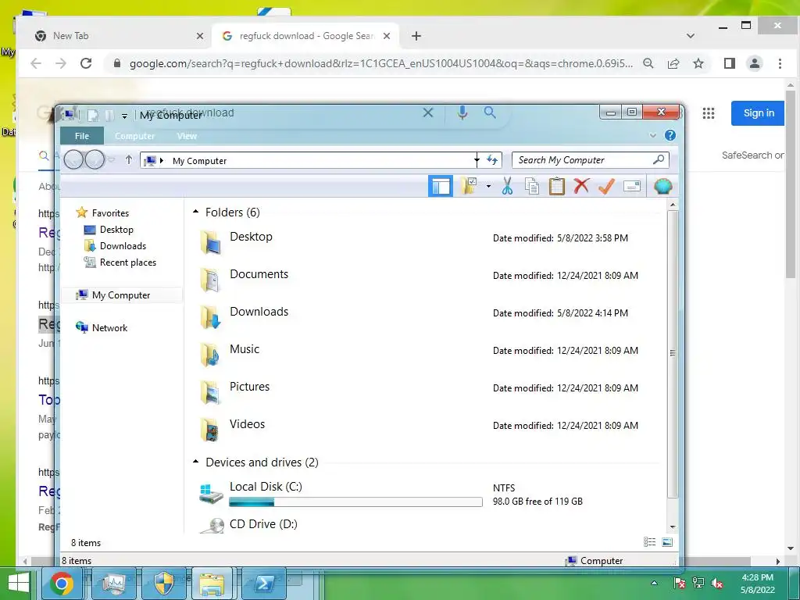Viewport: 800px width, 600px height.
Task: Click the Rename label icon in toolbar
Action: click(631, 186)
